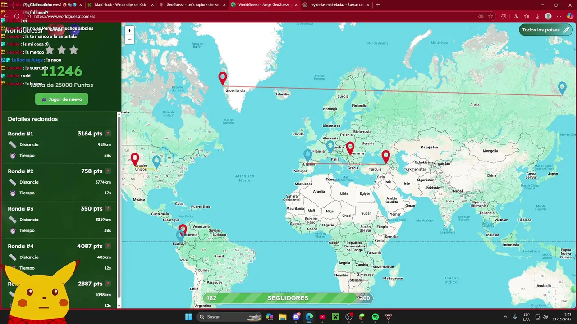Open Copilot sidebar icon
The width and height of the screenshot is (577, 324).
570,16
